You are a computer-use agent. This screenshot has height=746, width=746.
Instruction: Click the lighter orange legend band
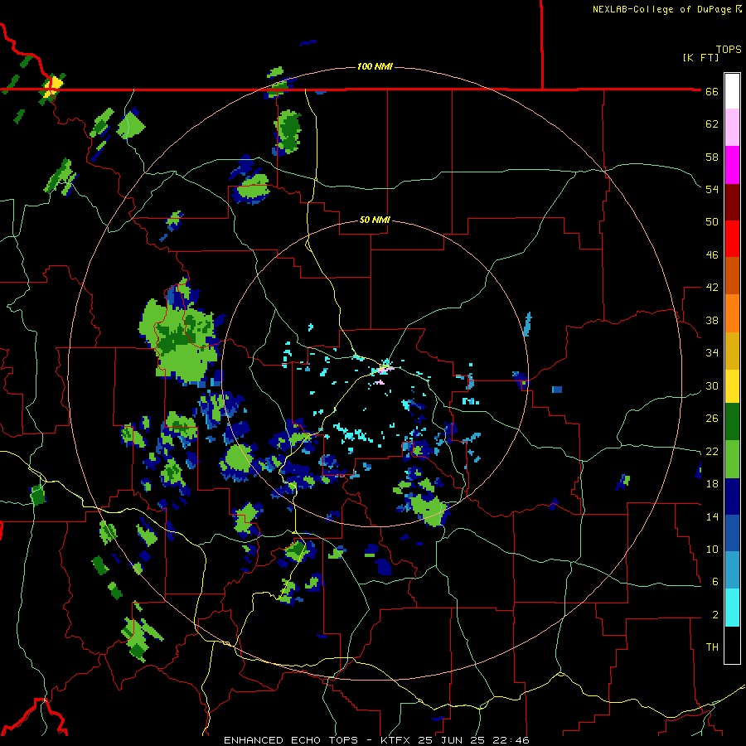[732, 313]
